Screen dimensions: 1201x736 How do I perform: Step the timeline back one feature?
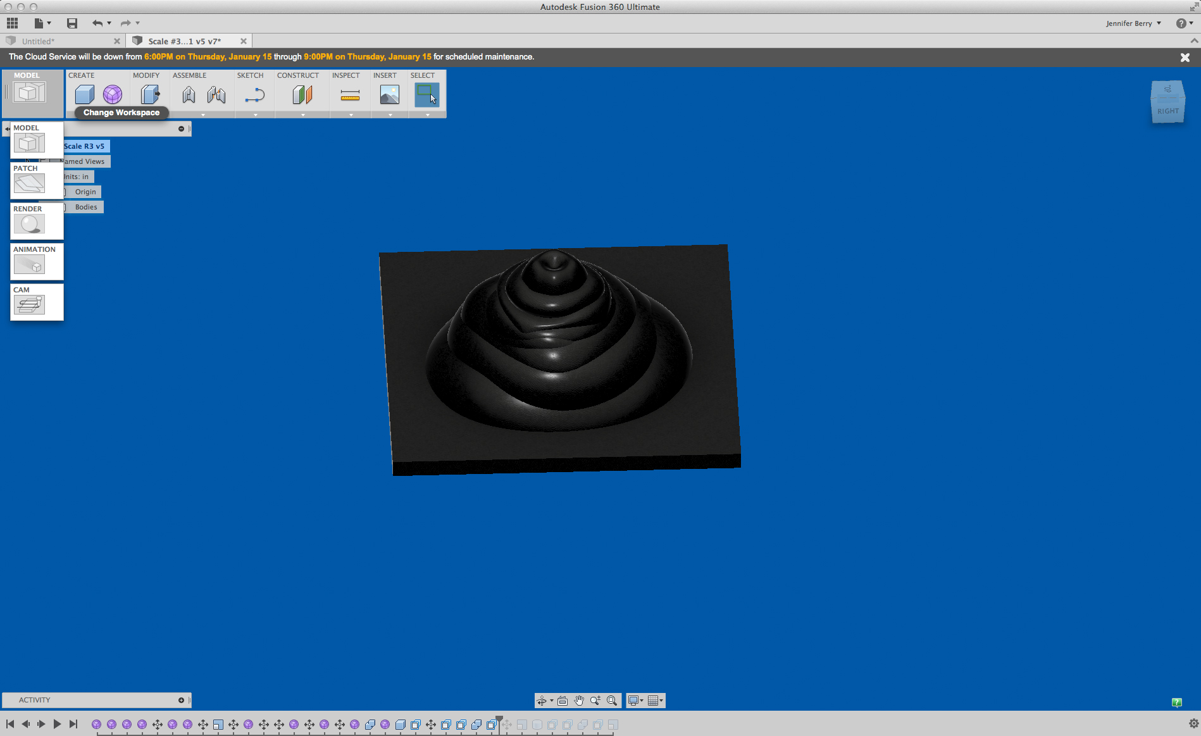pos(25,724)
